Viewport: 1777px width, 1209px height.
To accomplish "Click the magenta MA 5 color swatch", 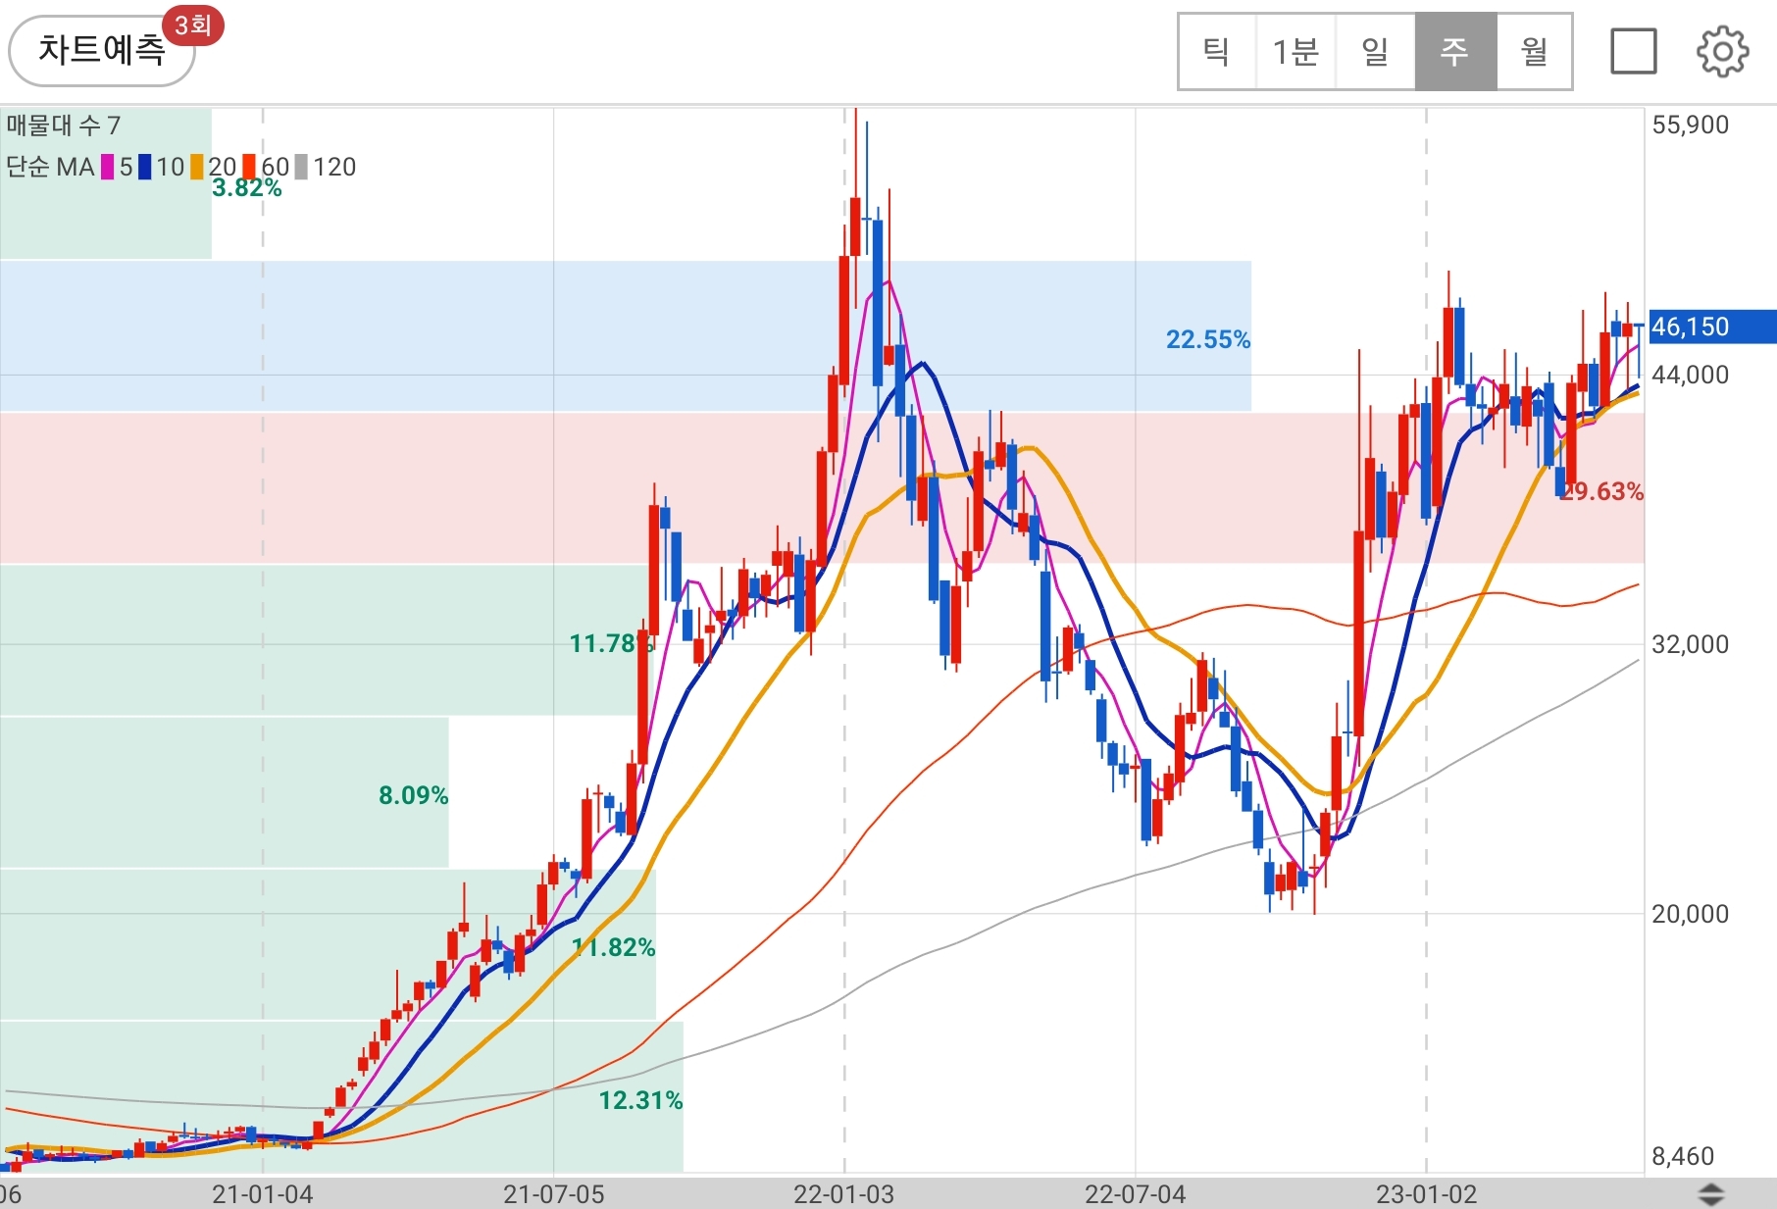I will point(108,168).
